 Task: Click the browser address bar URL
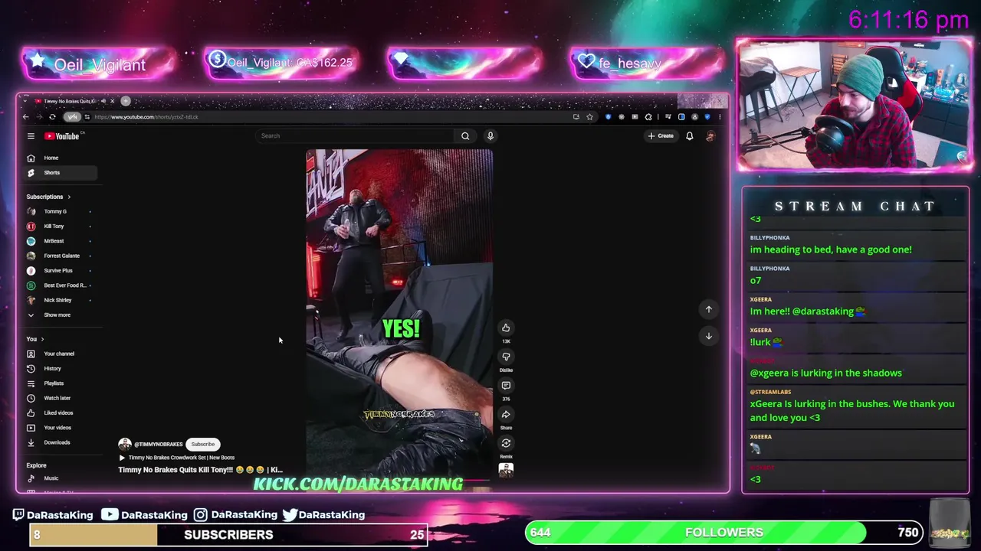click(146, 117)
